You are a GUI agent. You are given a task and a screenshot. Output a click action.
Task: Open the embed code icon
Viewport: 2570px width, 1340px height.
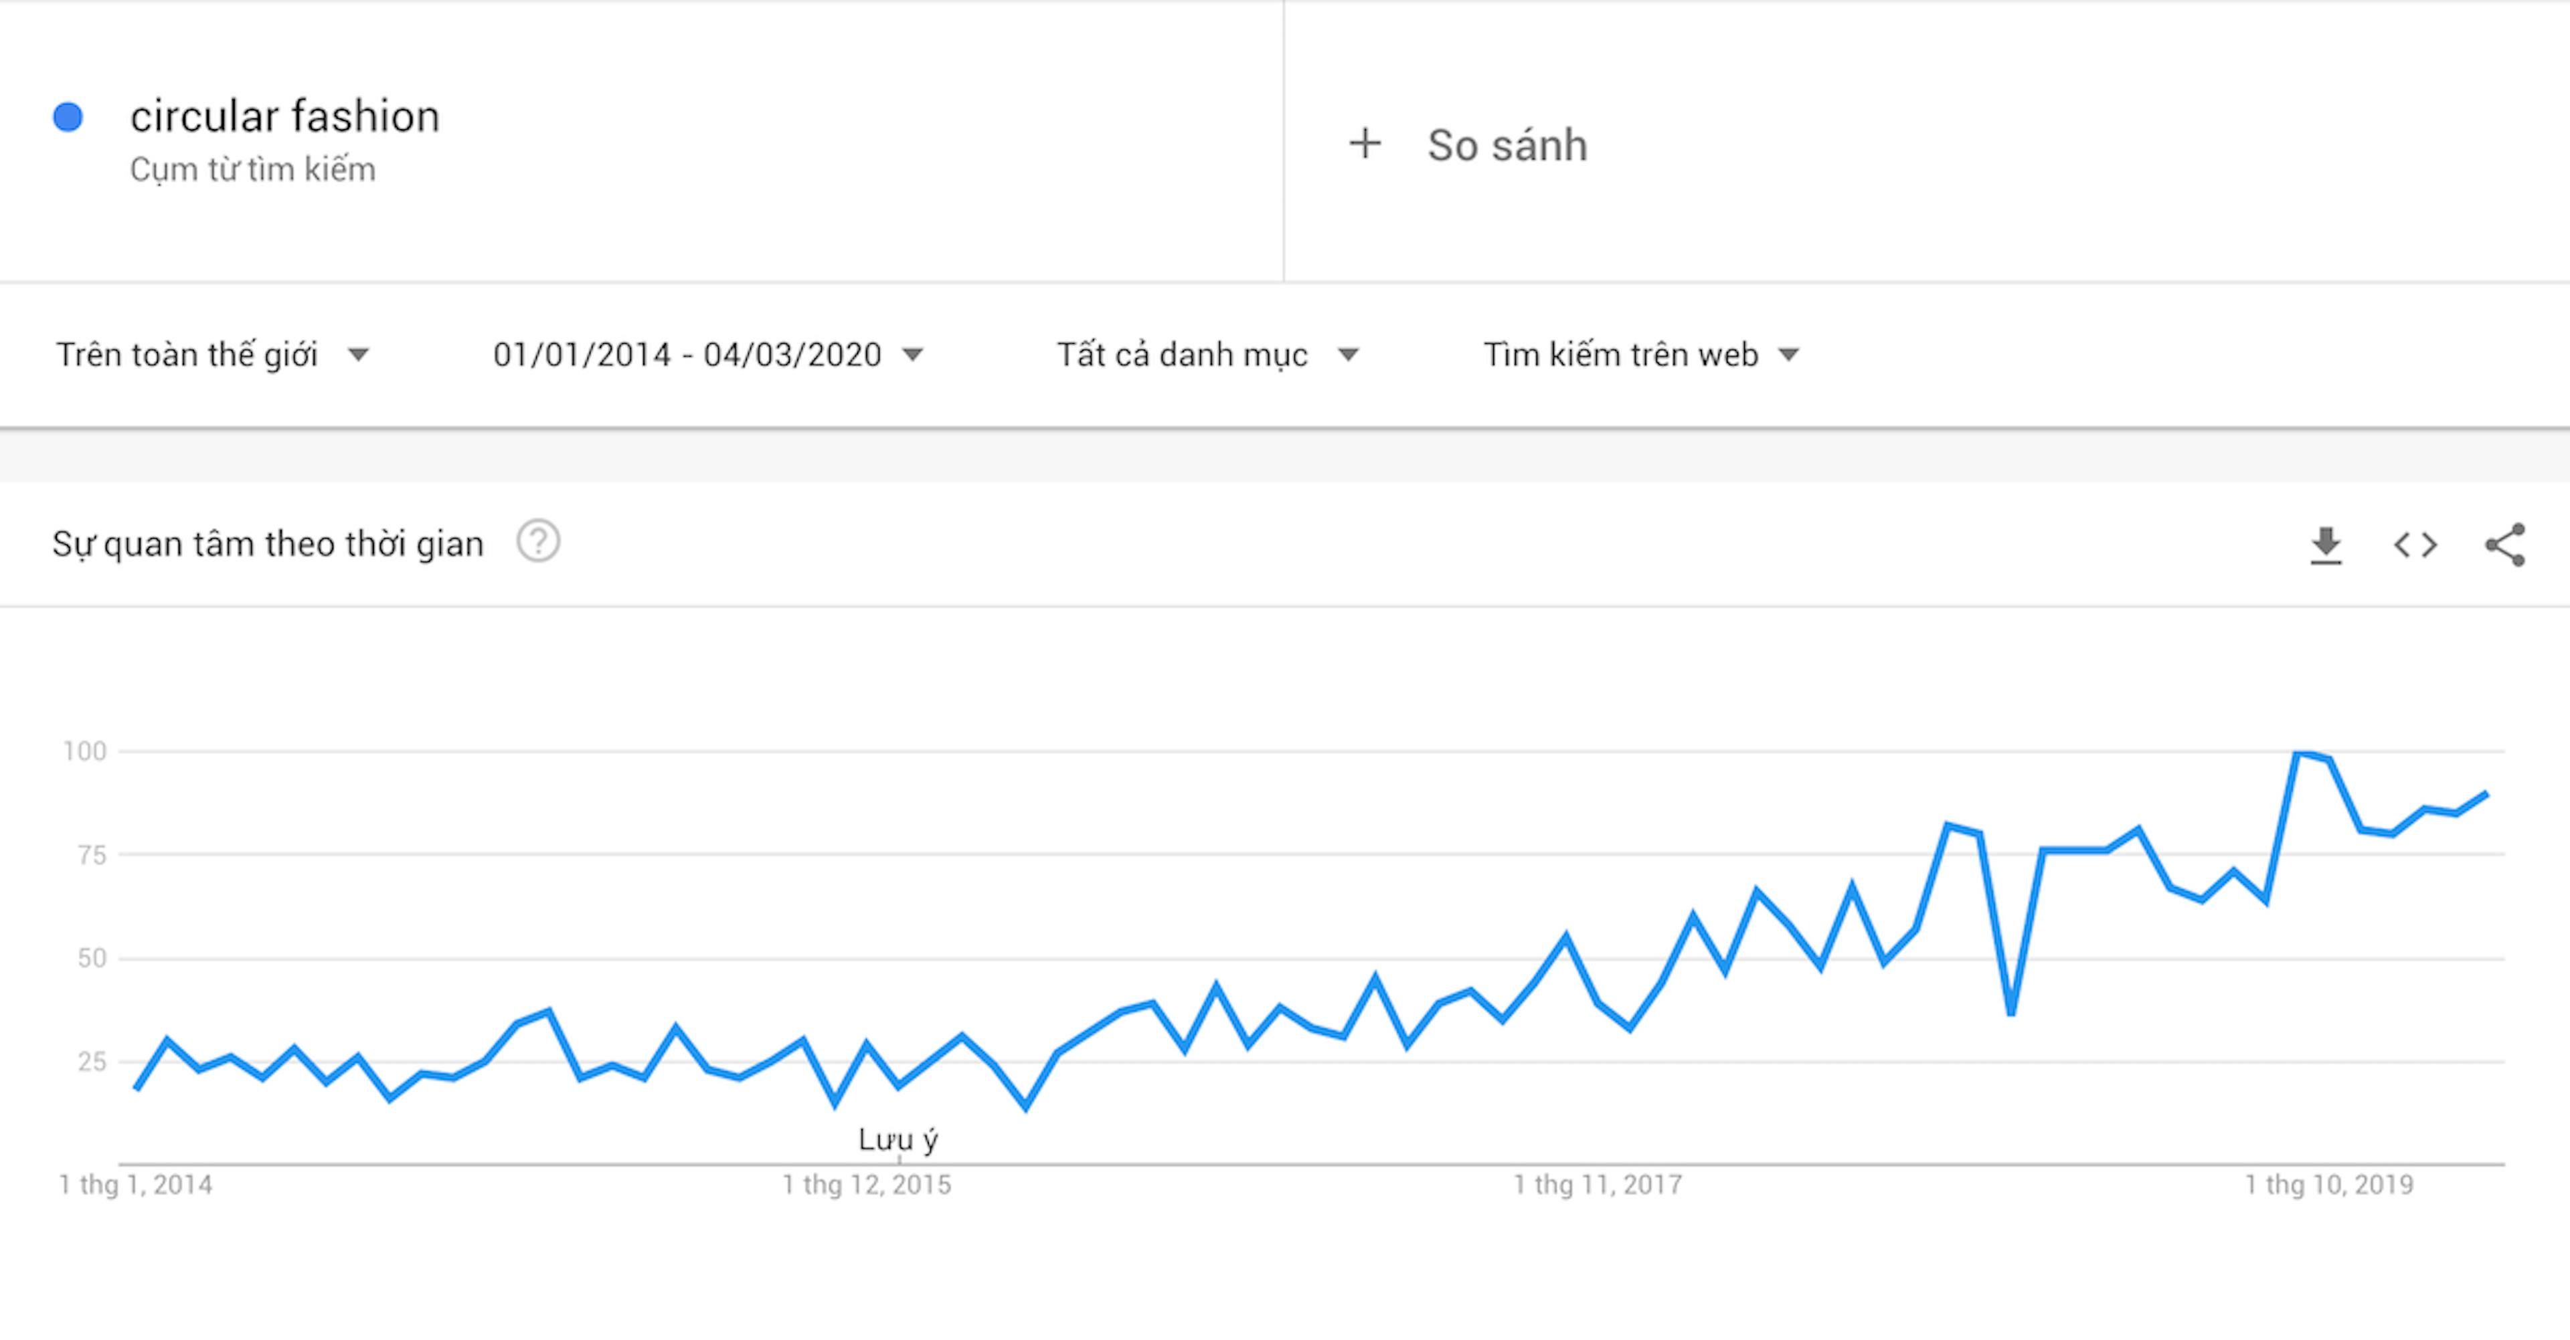click(2415, 545)
